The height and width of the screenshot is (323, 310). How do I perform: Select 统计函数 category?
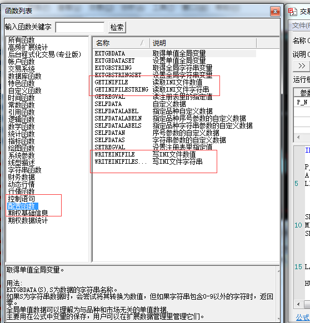pyautogui.click(x=21, y=134)
